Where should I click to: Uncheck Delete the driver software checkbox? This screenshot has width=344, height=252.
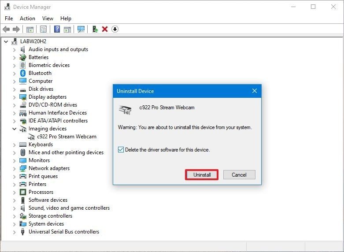pyautogui.click(x=121, y=150)
